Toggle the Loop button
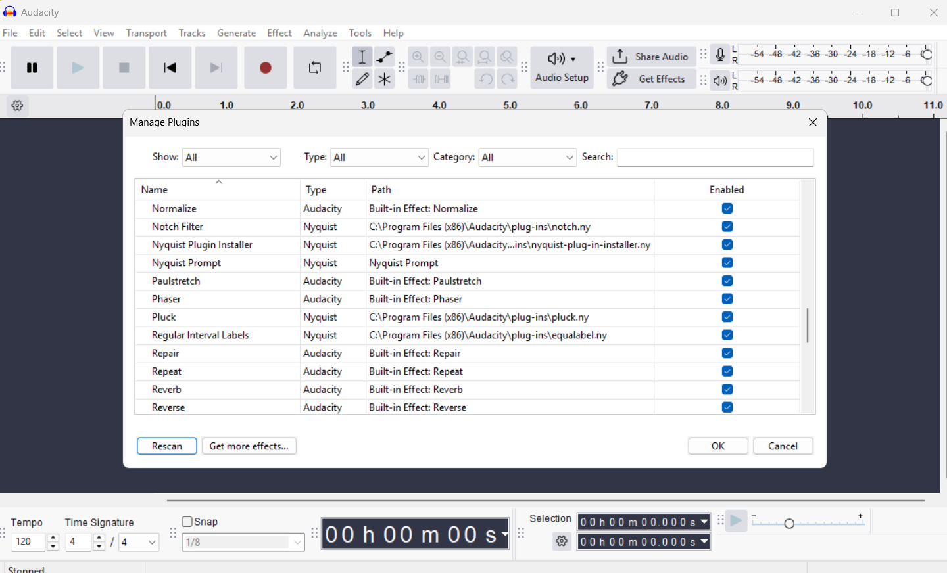This screenshot has height=573, width=947. [315, 68]
